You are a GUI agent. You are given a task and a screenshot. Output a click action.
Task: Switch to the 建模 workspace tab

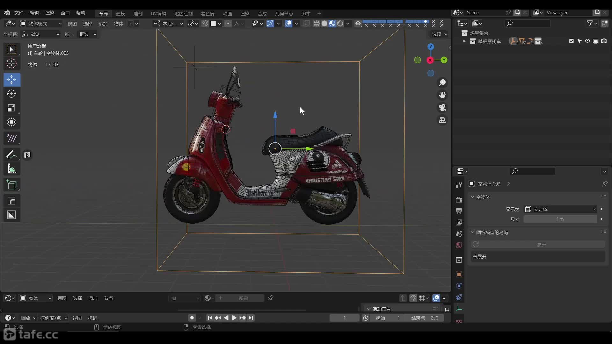pyautogui.click(x=120, y=13)
